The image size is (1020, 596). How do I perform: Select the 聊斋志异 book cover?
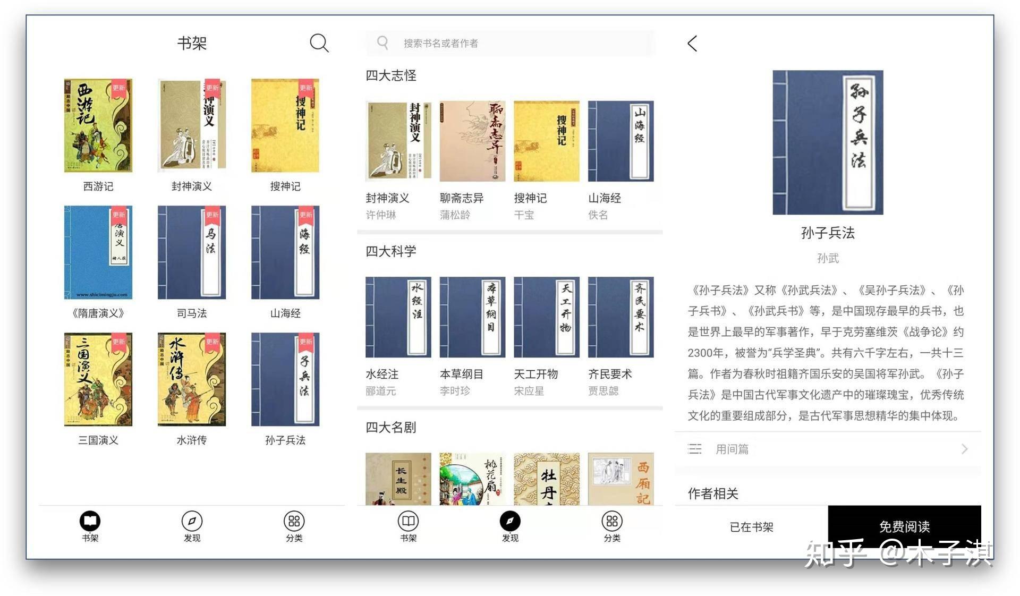point(472,141)
